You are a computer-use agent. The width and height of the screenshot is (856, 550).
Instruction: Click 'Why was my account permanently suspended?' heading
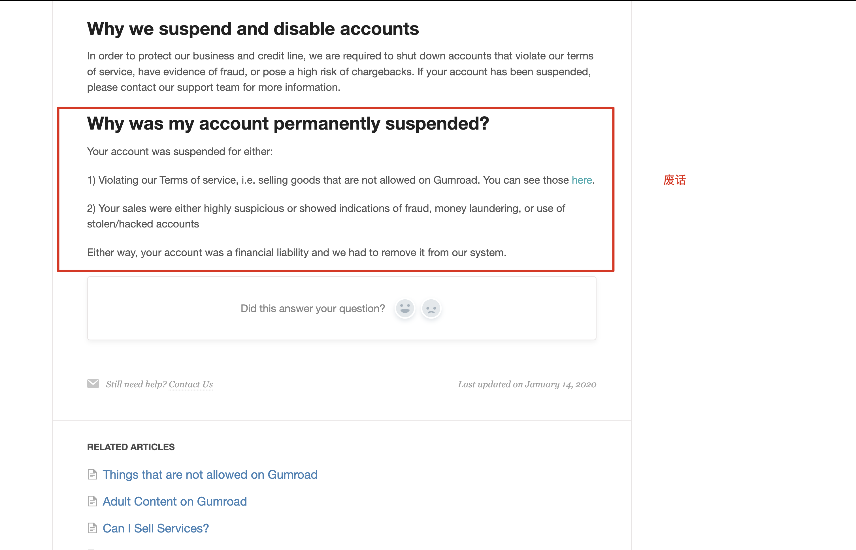coord(288,124)
